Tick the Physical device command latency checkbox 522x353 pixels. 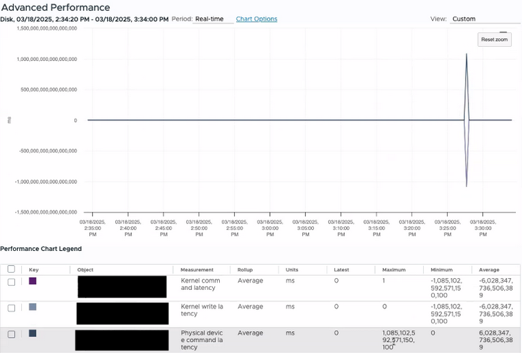click(11, 334)
